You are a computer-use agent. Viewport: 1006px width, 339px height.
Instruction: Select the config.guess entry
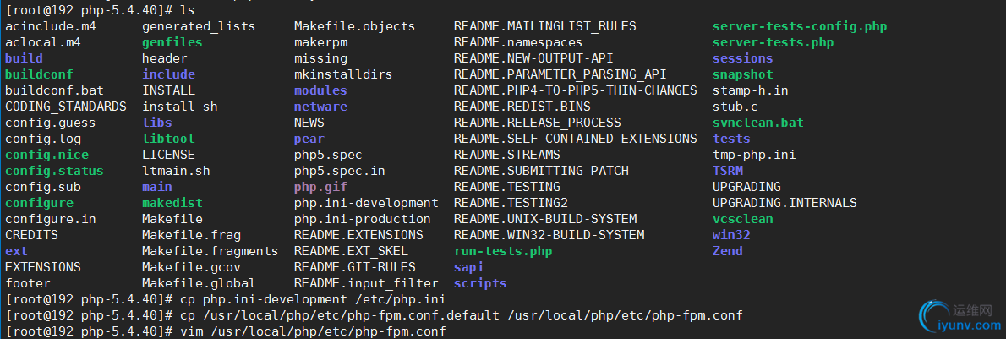point(50,123)
